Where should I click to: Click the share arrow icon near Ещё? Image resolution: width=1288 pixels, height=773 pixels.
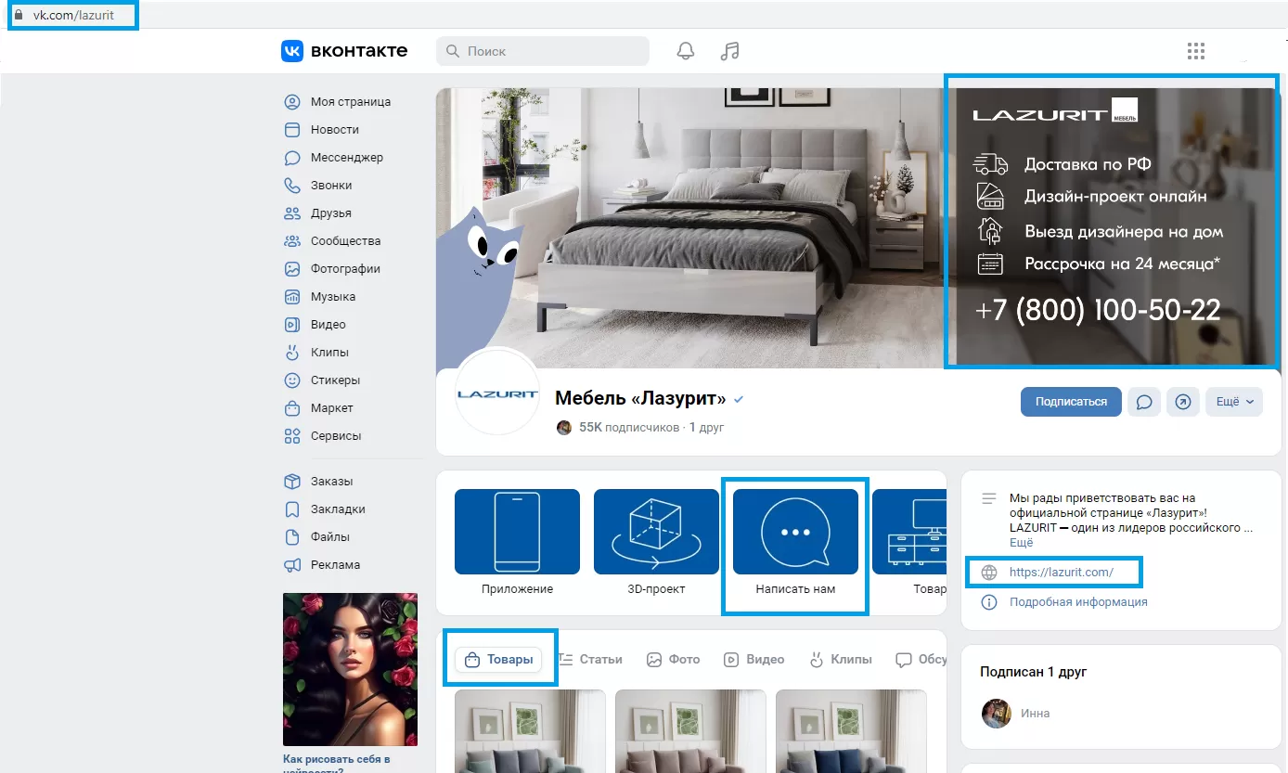pos(1183,402)
